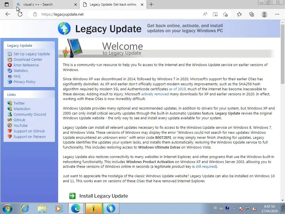Click the Twitter globe icon
This screenshot has width=285, height=214.
[10, 103]
